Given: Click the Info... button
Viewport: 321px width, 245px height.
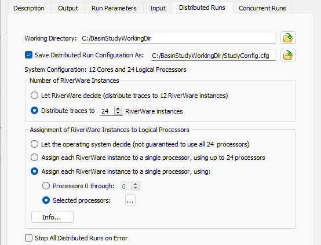Looking at the screenshot, I should tap(52, 217).
